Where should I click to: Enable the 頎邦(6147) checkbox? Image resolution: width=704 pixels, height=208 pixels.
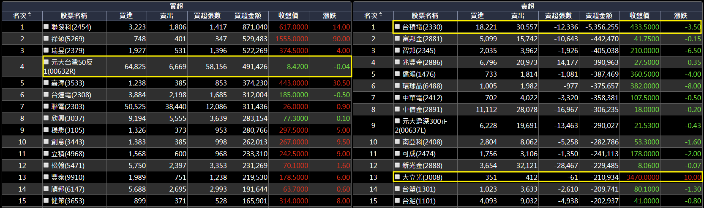[46, 189]
